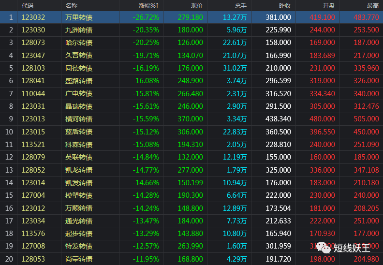Sort by 总手 column header
This screenshot has width=383, height=265.
tap(241, 6)
